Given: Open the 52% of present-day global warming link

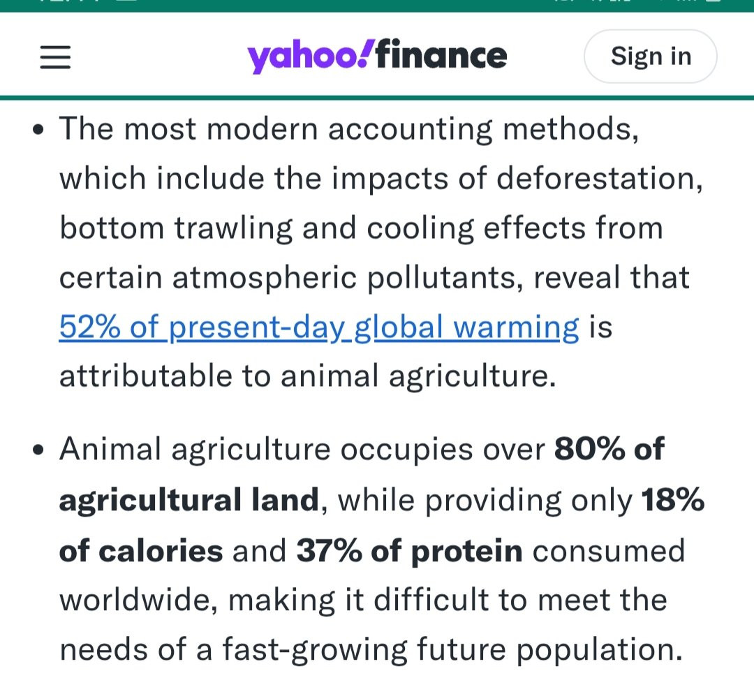Looking at the screenshot, I should click(x=319, y=327).
